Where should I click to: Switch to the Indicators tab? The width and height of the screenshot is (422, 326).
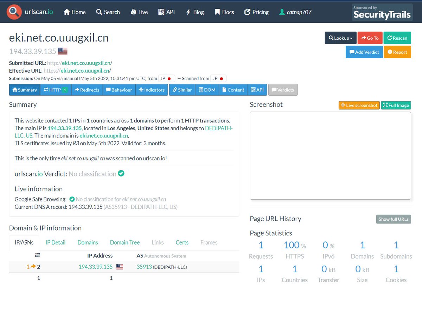(x=152, y=90)
